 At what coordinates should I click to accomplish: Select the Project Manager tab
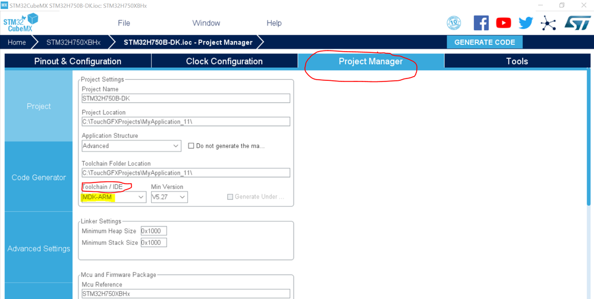370,61
